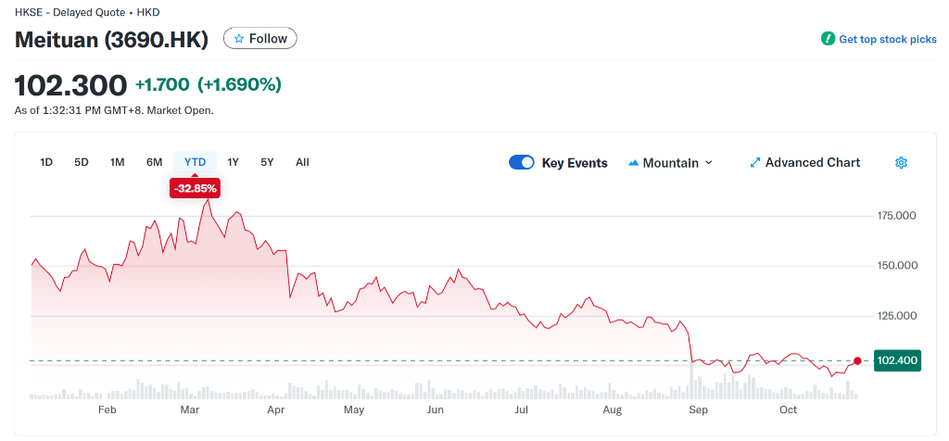This screenshot has height=441, width=949.
Task: Switch chart to 1Y range
Action: (x=234, y=162)
